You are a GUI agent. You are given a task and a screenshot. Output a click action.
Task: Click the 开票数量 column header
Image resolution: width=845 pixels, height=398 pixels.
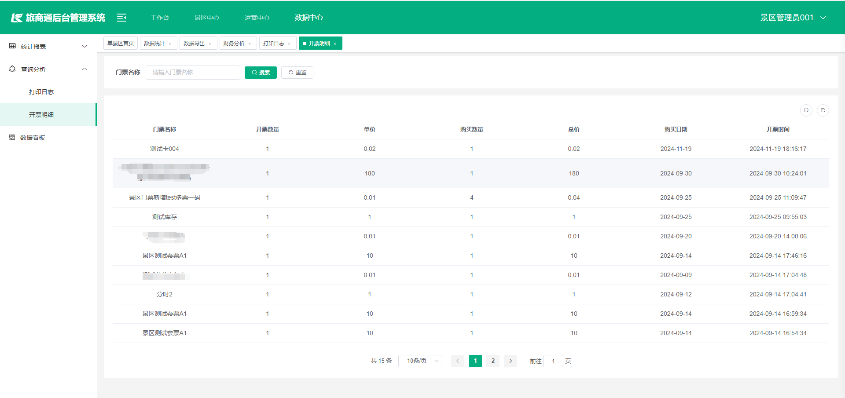(x=268, y=129)
